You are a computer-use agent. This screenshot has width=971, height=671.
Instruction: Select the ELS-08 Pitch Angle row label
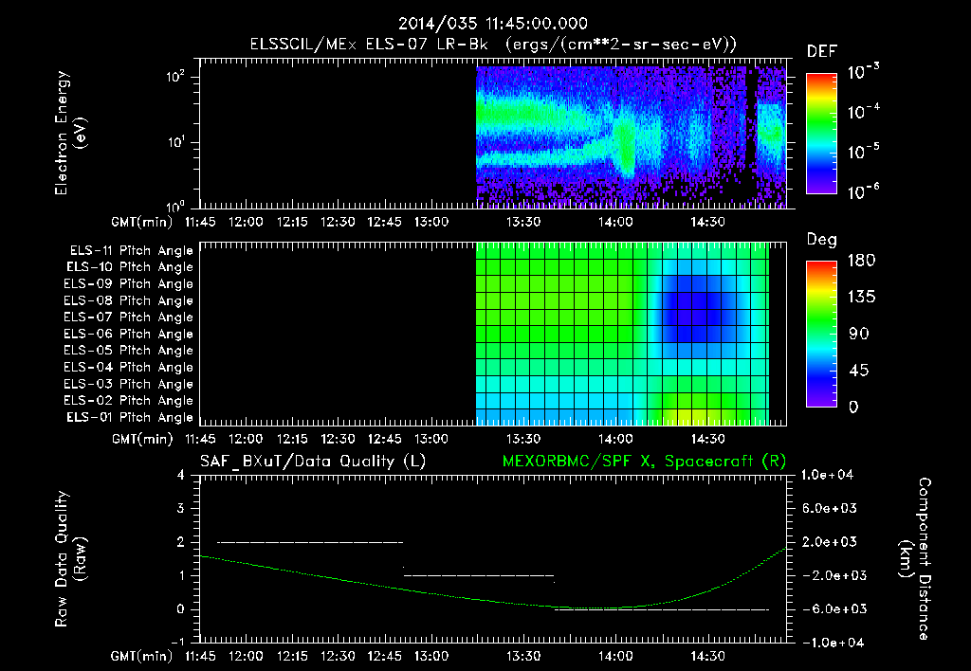(129, 300)
